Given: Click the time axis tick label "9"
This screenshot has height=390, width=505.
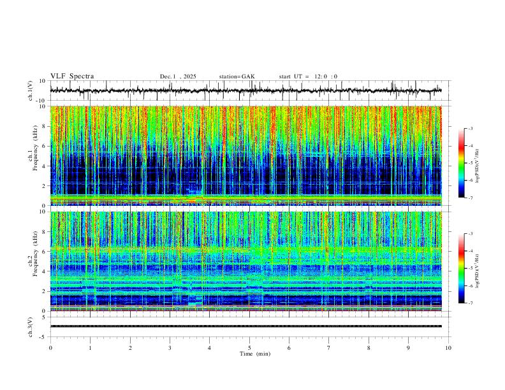Looking at the screenshot, I should pyautogui.click(x=408, y=348).
